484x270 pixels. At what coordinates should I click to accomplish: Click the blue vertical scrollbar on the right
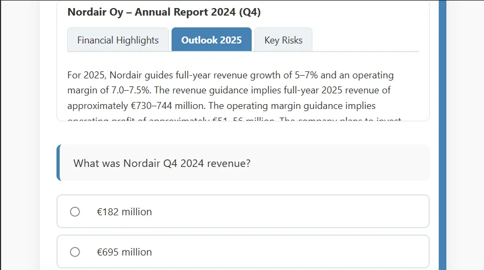pos(443,135)
